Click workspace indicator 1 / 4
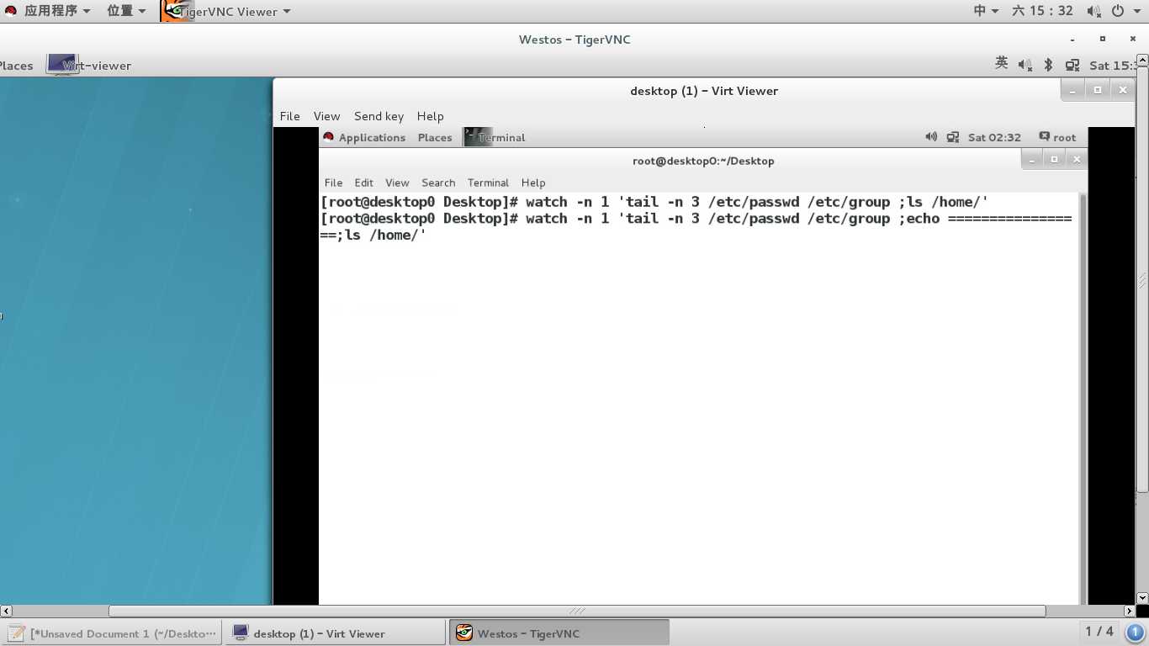Image resolution: width=1149 pixels, height=646 pixels. (x=1099, y=631)
